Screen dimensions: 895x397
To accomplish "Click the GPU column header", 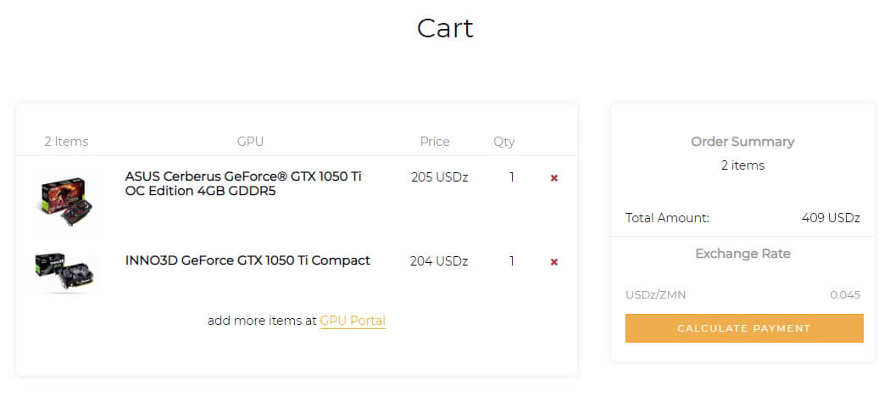I will click(250, 141).
